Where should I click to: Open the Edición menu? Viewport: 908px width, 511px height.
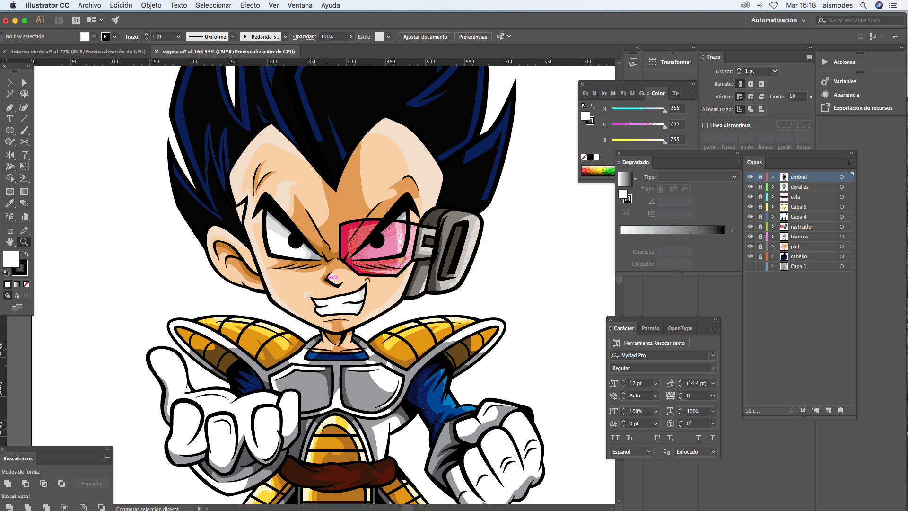coord(121,5)
